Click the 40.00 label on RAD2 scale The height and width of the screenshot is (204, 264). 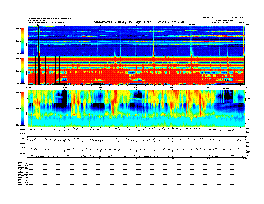(18, 29)
